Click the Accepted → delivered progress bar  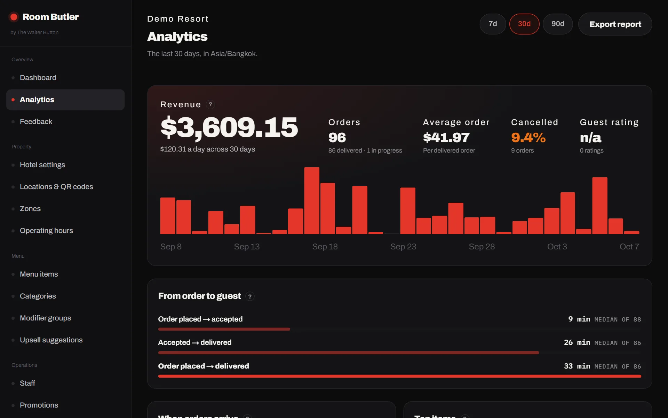[x=349, y=353]
